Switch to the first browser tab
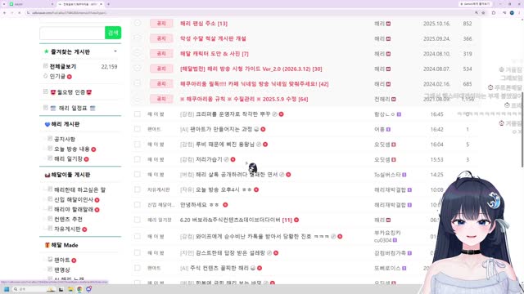The width and height of the screenshot is (524, 294). 30,4
